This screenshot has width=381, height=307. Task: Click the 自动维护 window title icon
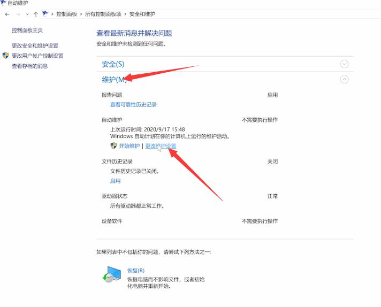[3, 3]
